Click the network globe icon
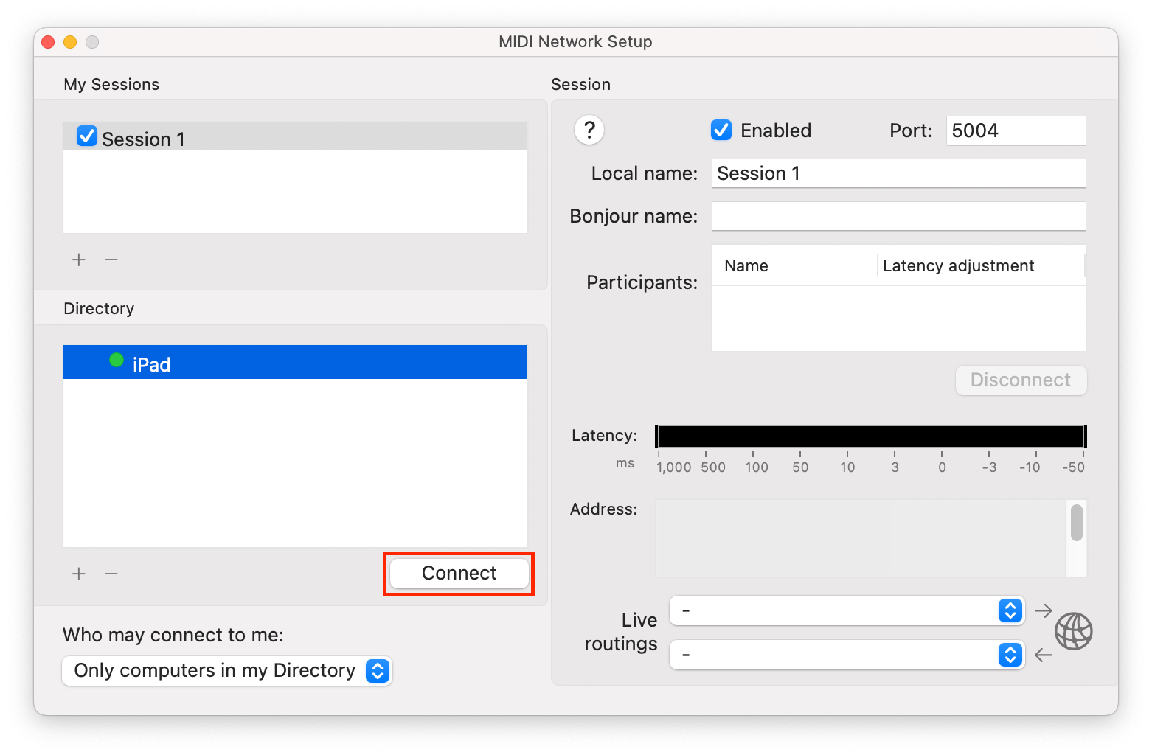Viewport: 1152px width, 755px height. click(1073, 632)
